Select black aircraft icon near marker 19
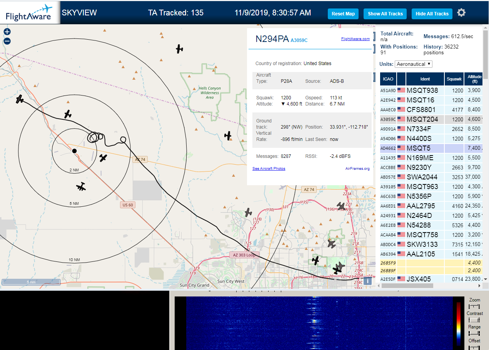Viewport: 489px width, 350px height. pos(315,261)
